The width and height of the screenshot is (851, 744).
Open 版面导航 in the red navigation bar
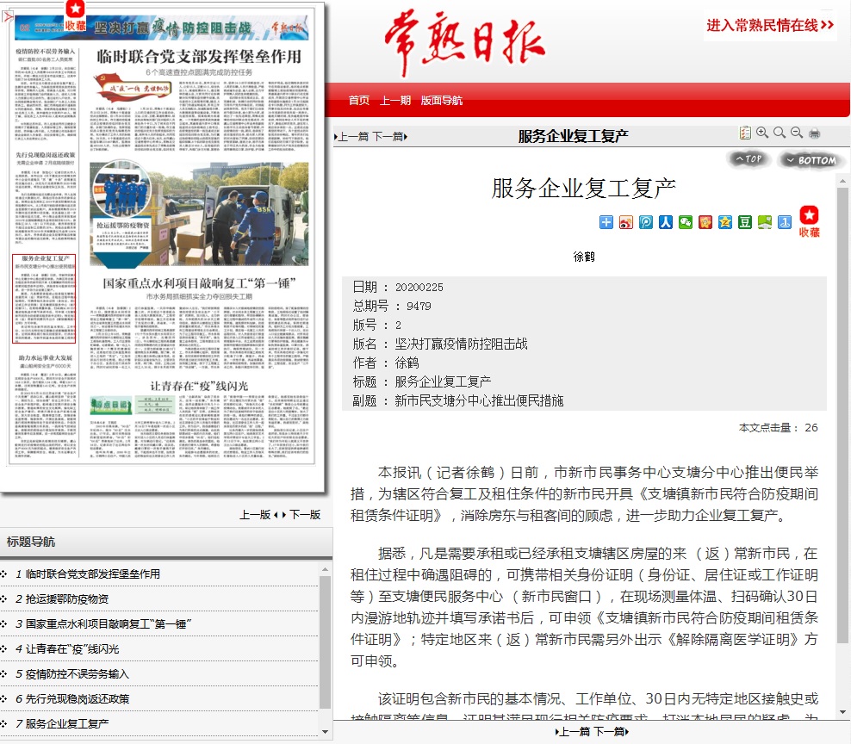[x=442, y=101]
